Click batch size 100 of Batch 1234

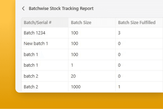pyautogui.click(x=92, y=33)
